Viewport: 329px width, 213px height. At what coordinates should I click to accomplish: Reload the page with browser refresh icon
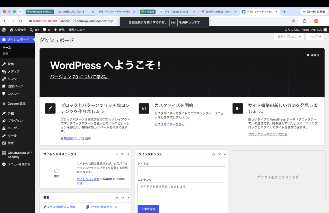(x=21, y=21)
